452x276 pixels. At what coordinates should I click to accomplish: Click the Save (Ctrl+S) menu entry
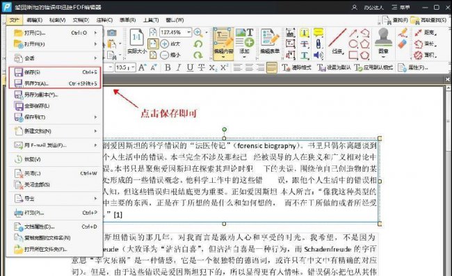coord(54,72)
